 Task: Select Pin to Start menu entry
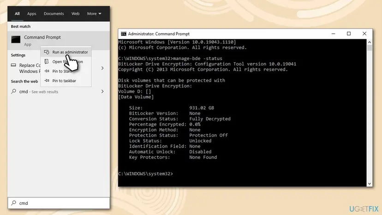click(66, 71)
